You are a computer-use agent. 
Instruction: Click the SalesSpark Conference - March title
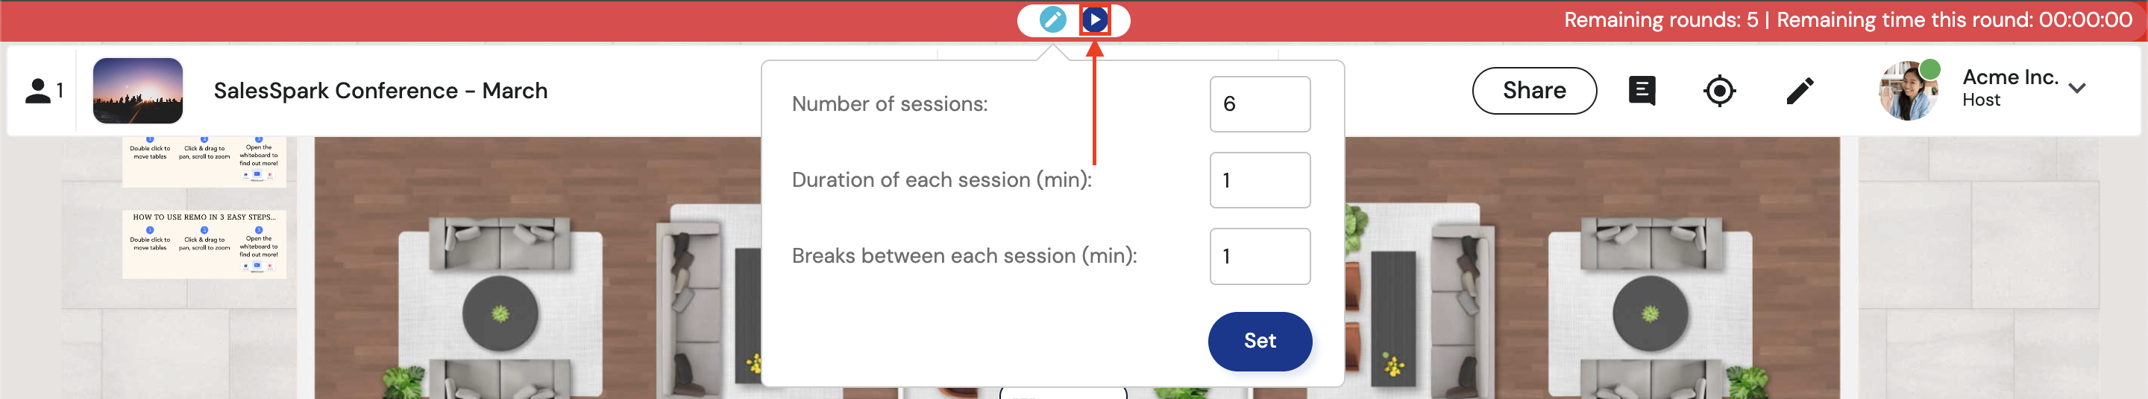(x=380, y=90)
